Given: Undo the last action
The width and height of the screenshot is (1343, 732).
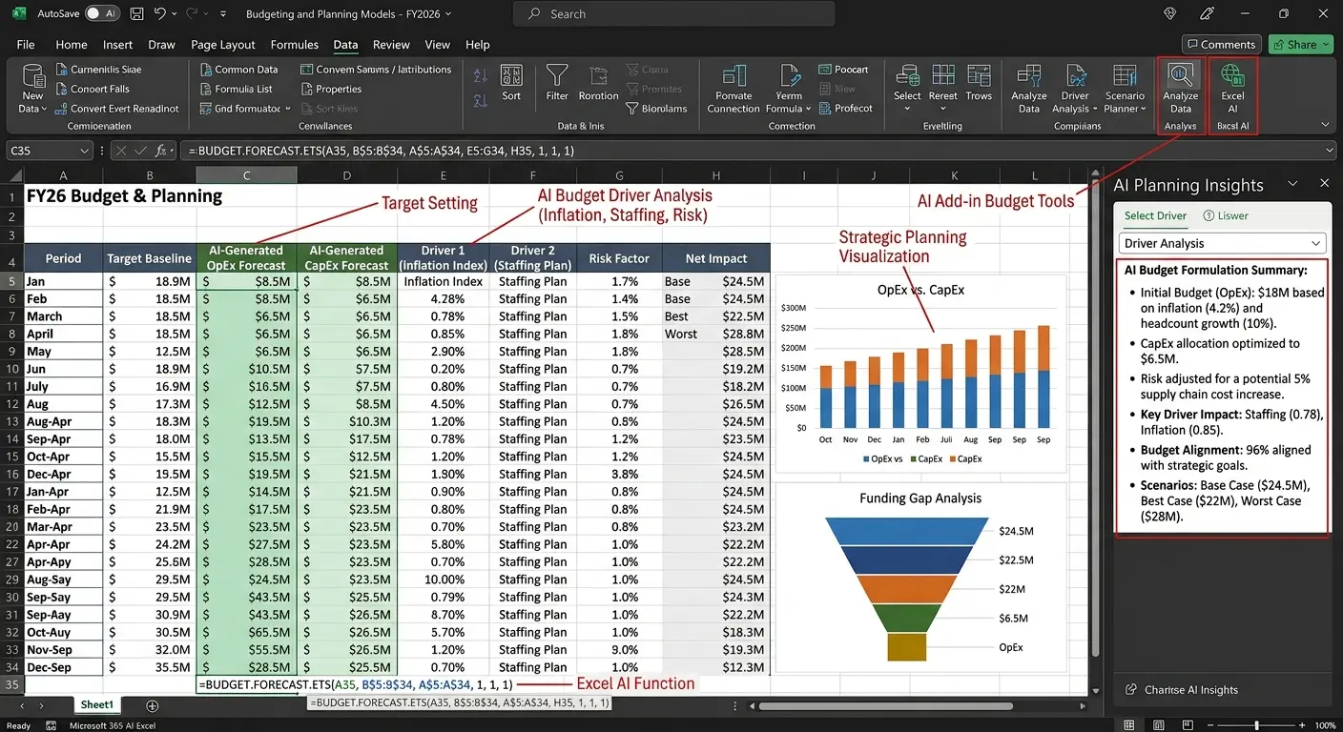Looking at the screenshot, I should [160, 14].
